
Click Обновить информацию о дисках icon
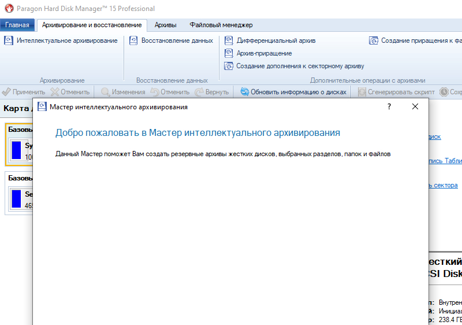click(x=244, y=92)
